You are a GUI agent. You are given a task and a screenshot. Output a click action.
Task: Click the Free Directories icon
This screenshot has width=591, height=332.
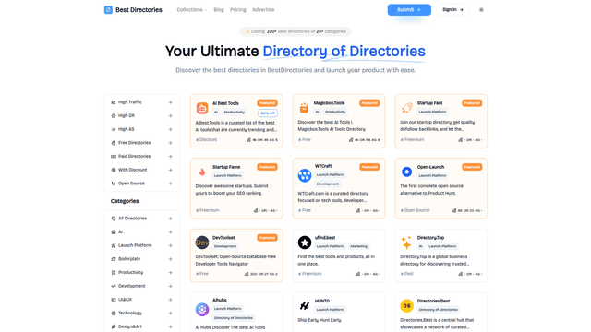coord(113,143)
